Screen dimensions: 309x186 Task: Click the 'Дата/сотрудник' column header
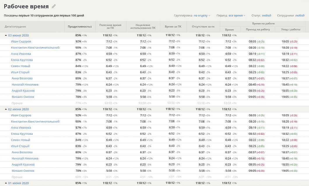point(15,27)
